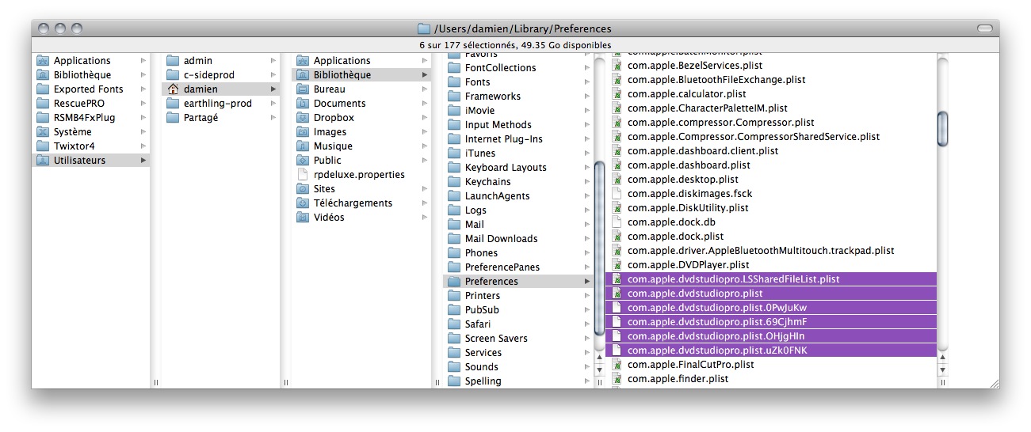Expand the Bibliothèque folder arrow in third column
The height and width of the screenshot is (432, 1031).
click(425, 75)
